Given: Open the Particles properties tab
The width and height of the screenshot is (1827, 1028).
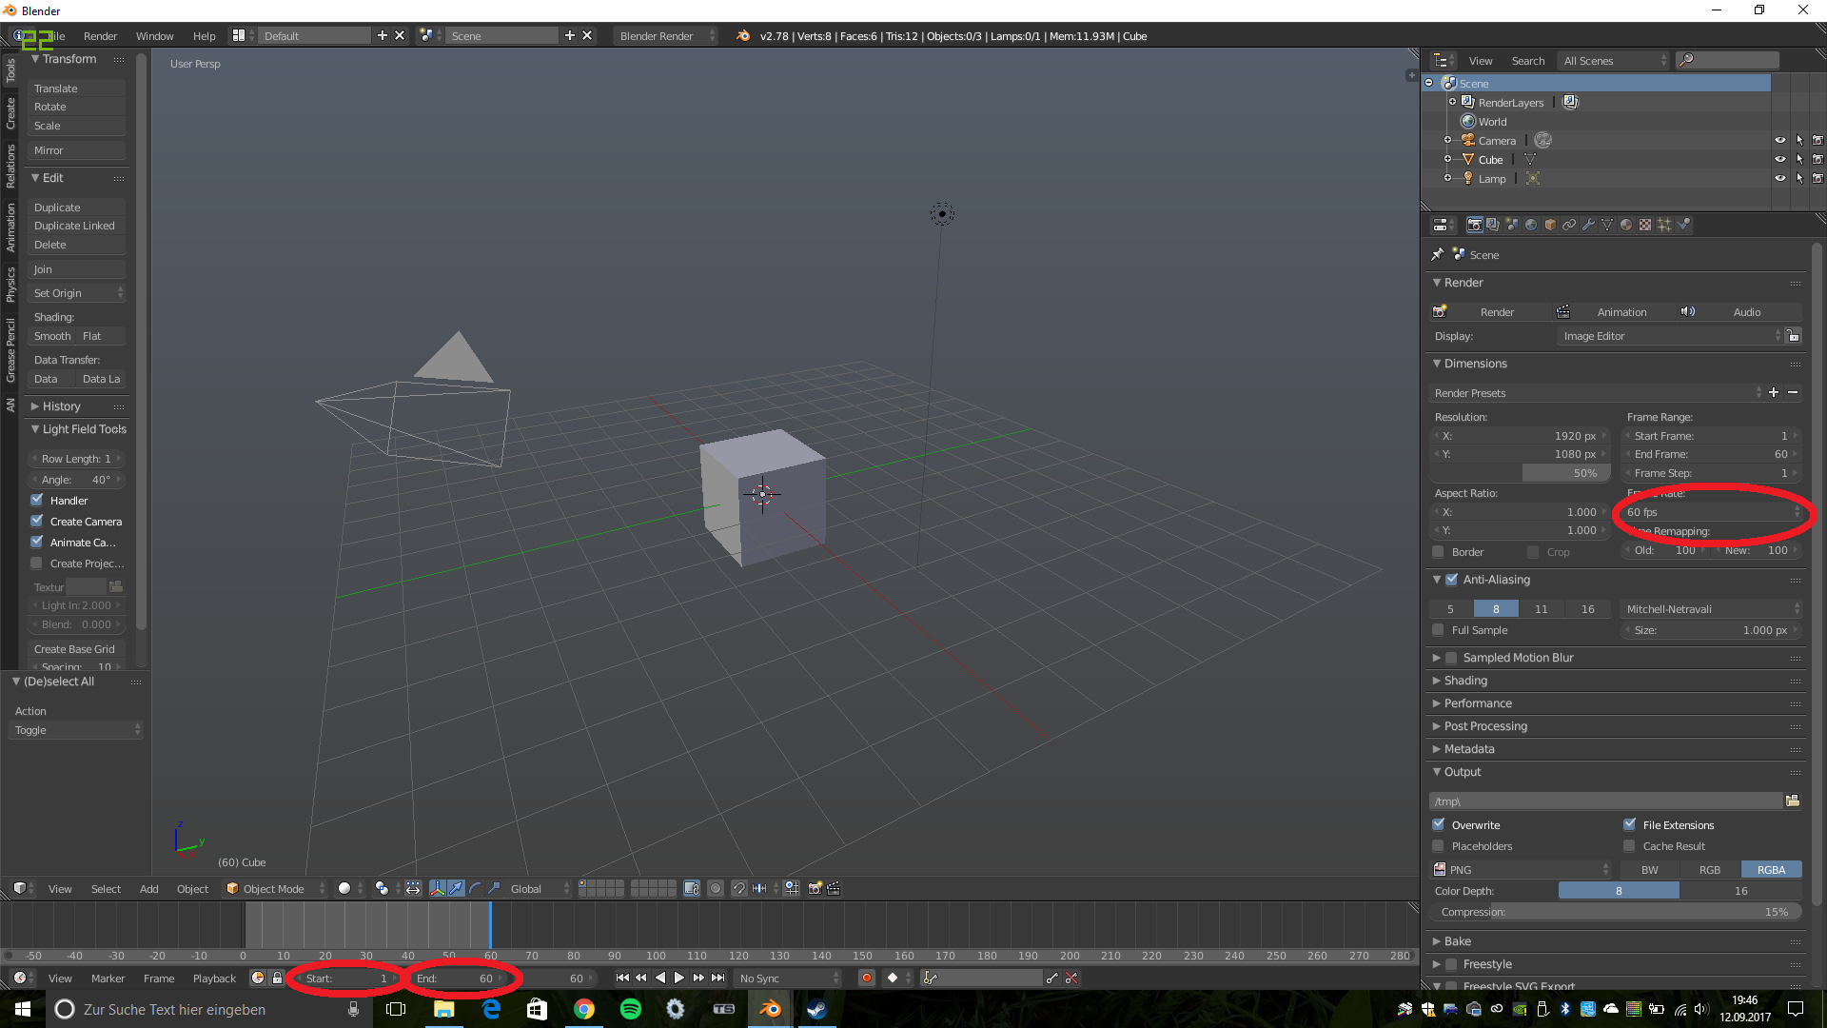Looking at the screenshot, I should coord(1664,225).
